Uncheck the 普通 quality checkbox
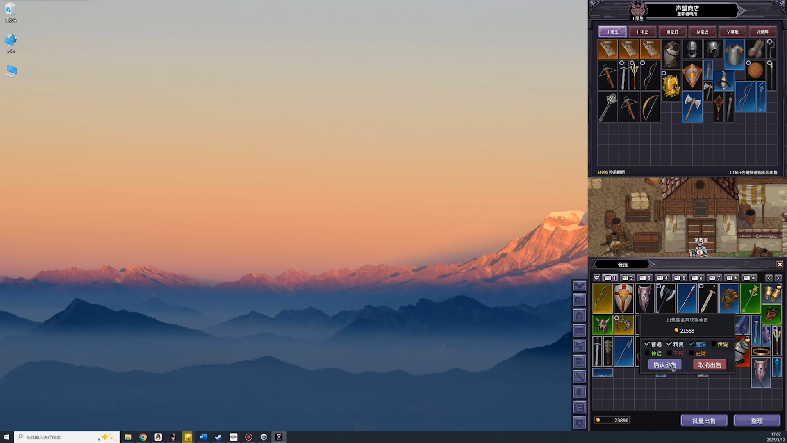This screenshot has width=787, height=443. [x=647, y=344]
